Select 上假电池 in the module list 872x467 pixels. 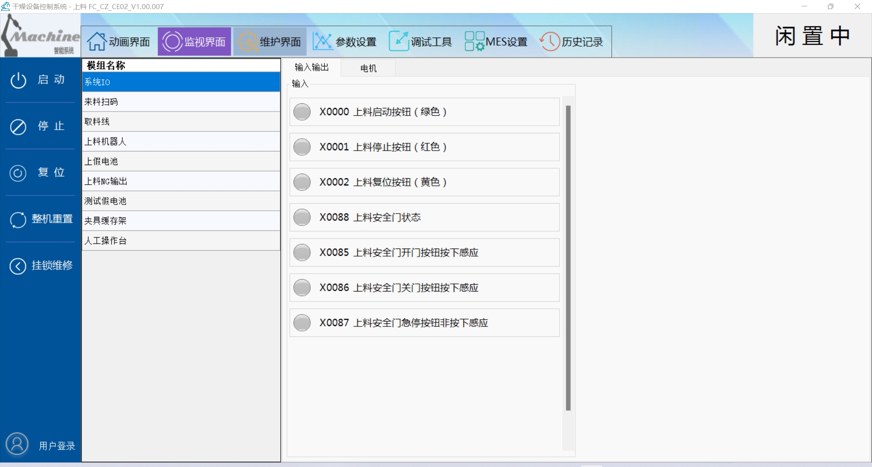pyautogui.click(x=181, y=161)
